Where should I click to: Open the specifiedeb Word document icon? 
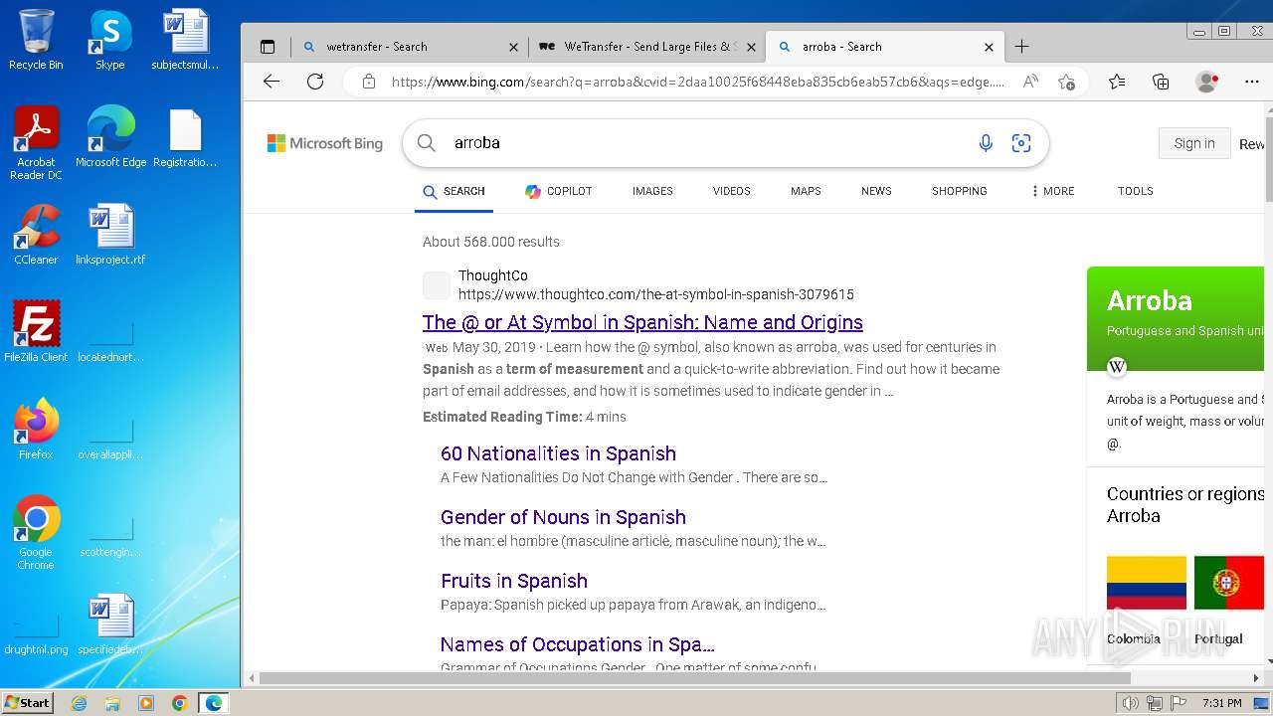click(110, 625)
